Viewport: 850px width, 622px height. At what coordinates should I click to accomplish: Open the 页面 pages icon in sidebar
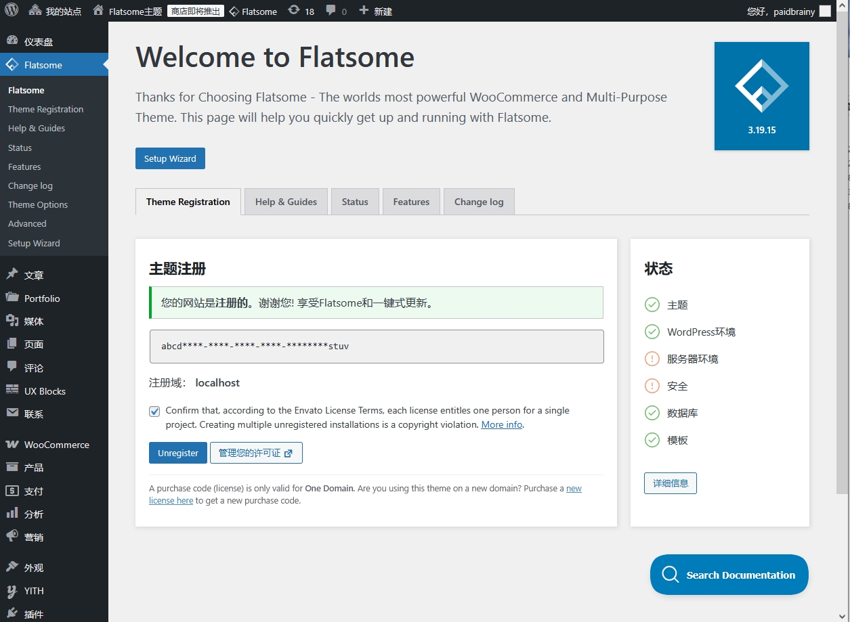tap(12, 344)
